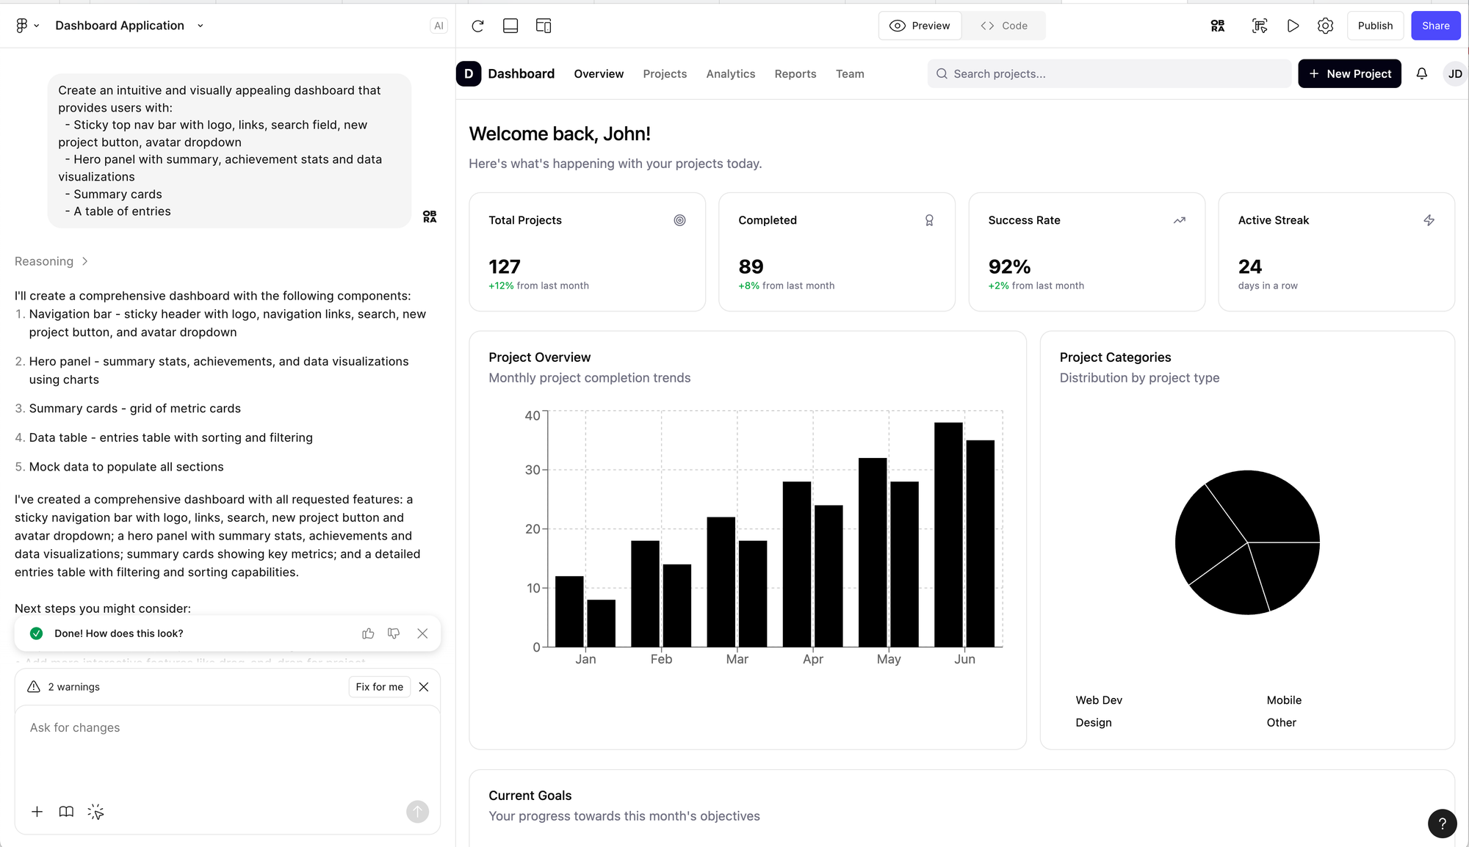1469x847 pixels.
Task: Click the play run icon in top toolbar
Action: pyautogui.click(x=1293, y=26)
